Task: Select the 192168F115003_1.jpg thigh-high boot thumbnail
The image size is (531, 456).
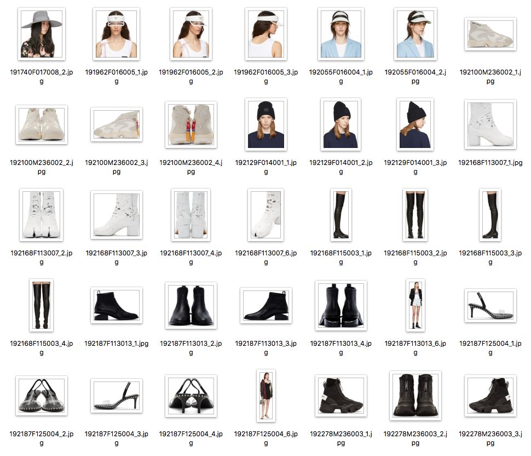Action: (340, 215)
